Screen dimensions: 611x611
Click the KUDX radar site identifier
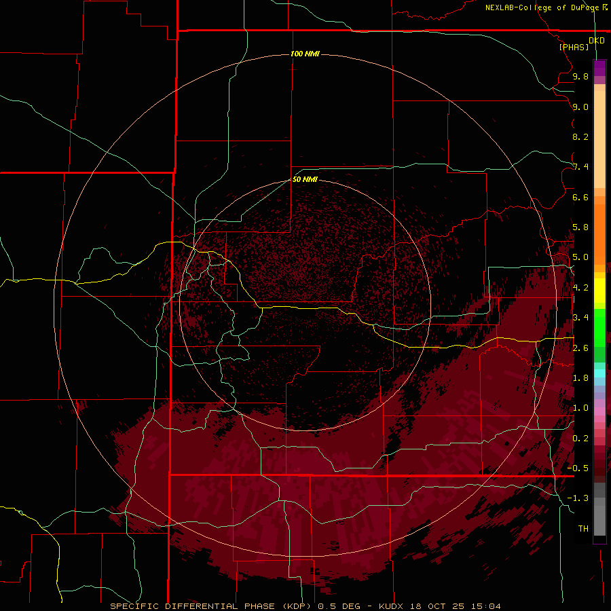[x=392, y=606]
